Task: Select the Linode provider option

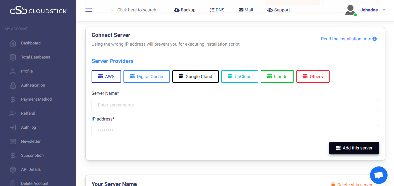Action: pyautogui.click(x=277, y=77)
